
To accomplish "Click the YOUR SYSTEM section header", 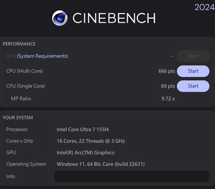I will click(18, 117).
